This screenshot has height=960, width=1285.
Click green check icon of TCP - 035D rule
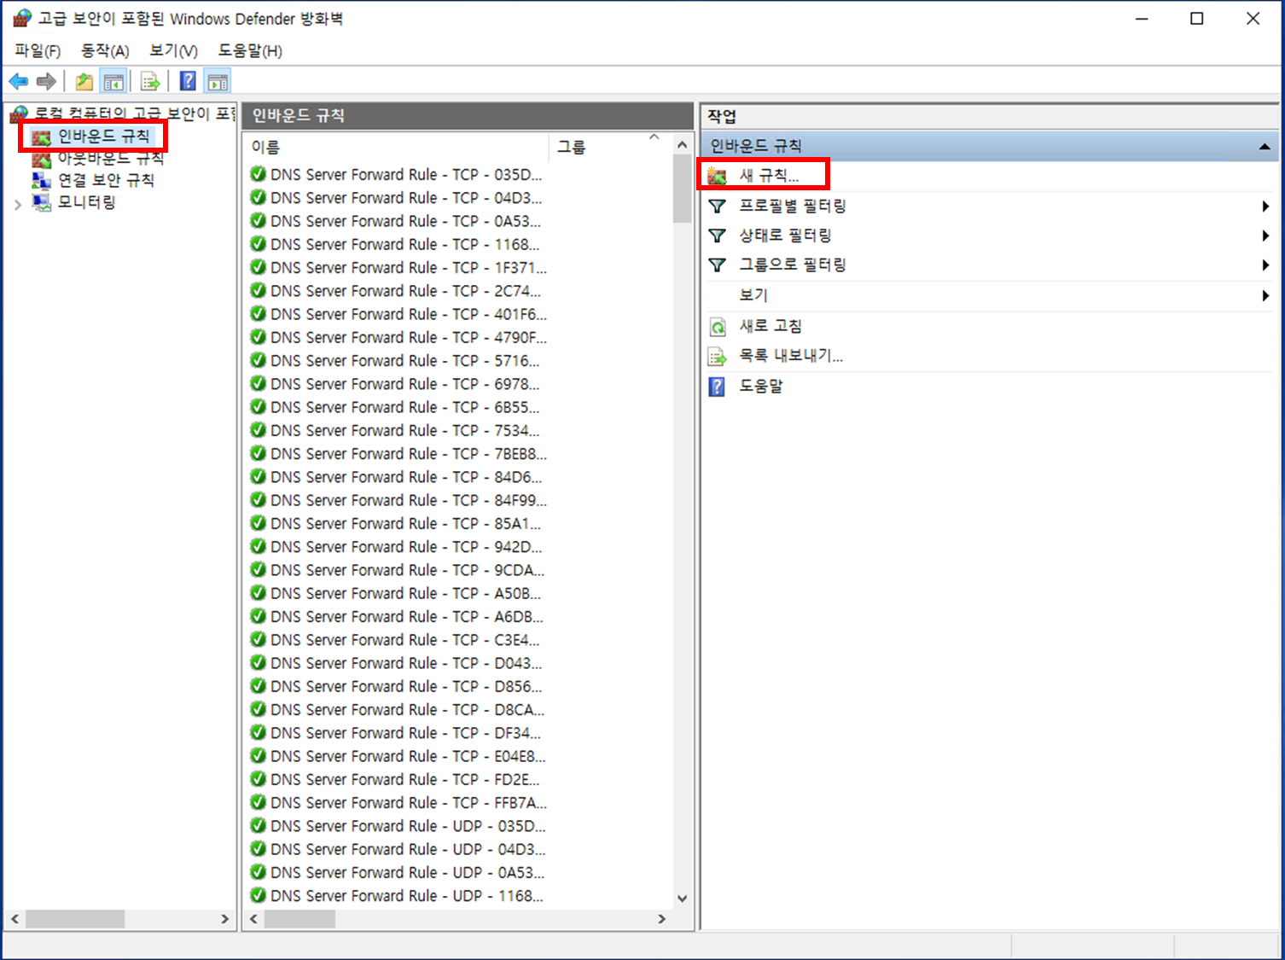[x=258, y=174]
